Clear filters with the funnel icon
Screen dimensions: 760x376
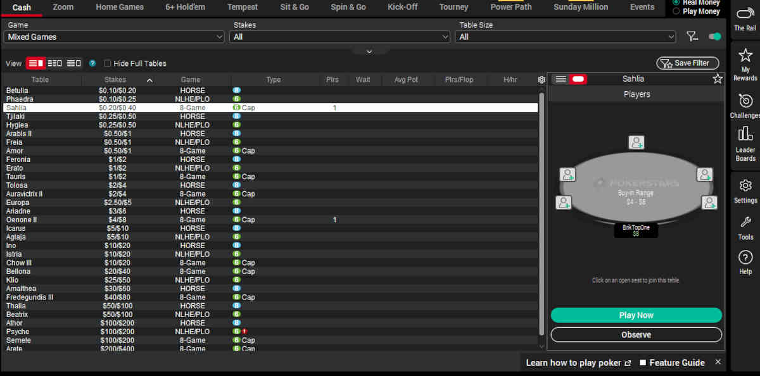coord(692,37)
